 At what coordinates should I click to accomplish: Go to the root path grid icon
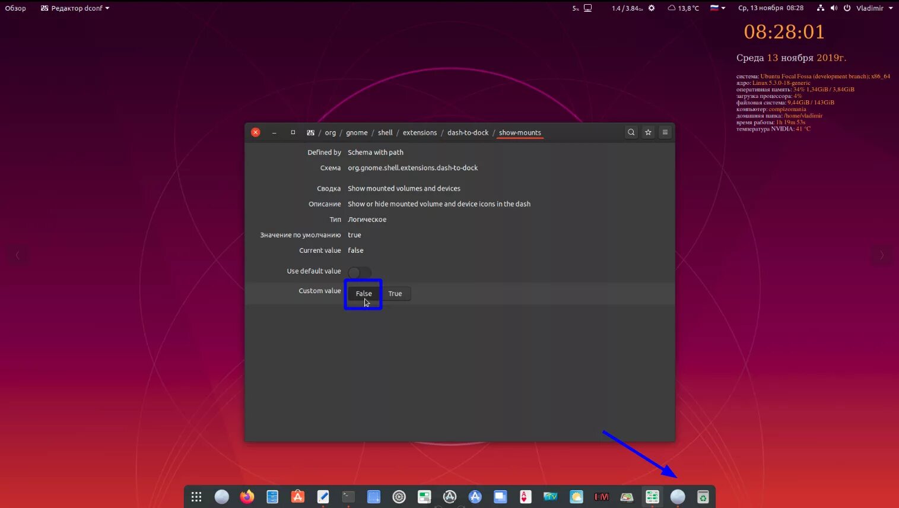[x=310, y=133]
